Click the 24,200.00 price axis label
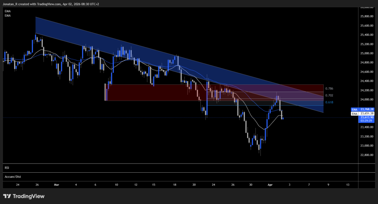 coord(367,90)
